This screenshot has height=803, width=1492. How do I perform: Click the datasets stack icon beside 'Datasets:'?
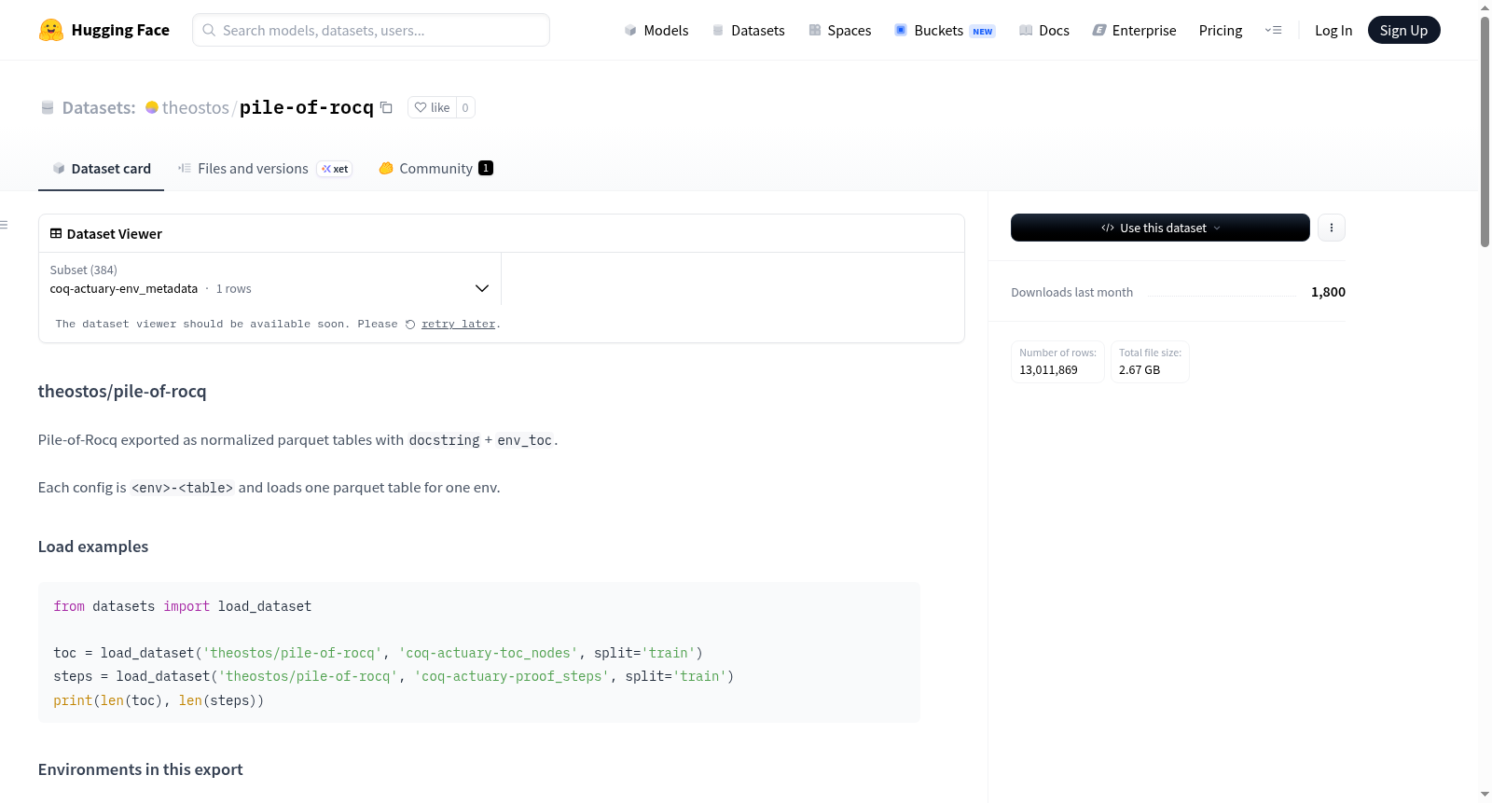click(x=48, y=107)
